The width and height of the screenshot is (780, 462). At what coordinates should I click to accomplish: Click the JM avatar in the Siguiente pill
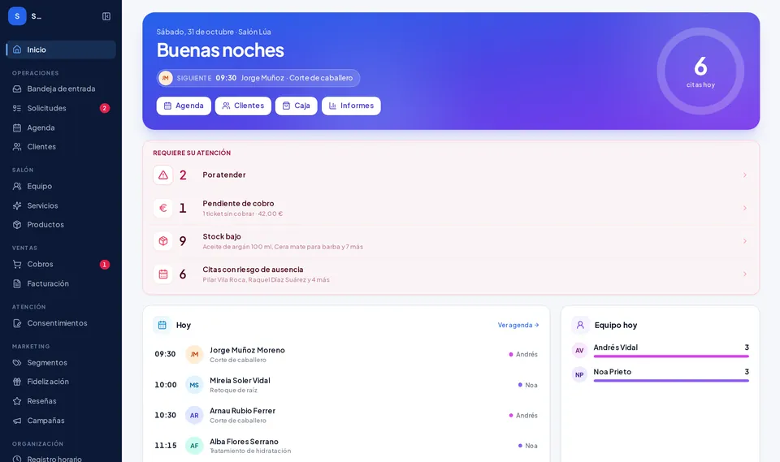(x=165, y=78)
